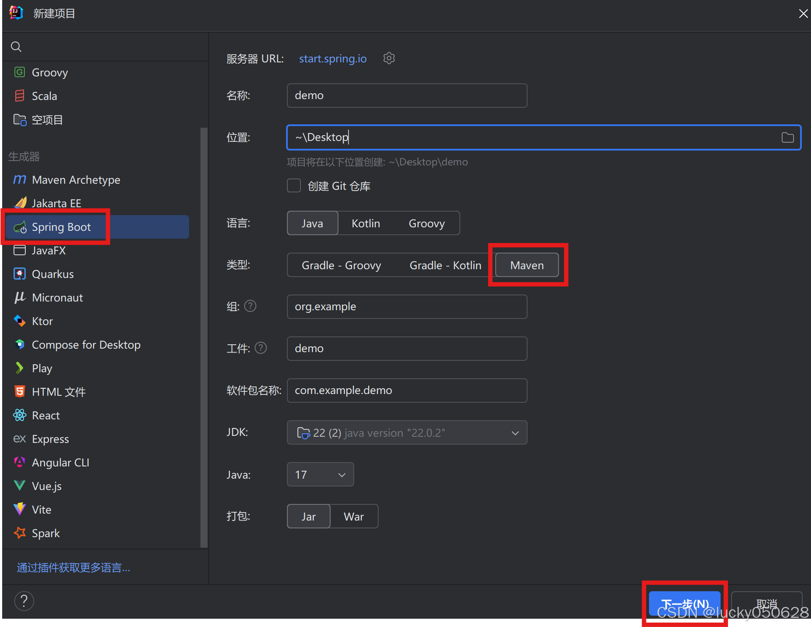The image size is (811, 627).
Task: Click the Ktor generator icon
Action: (20, 321)
